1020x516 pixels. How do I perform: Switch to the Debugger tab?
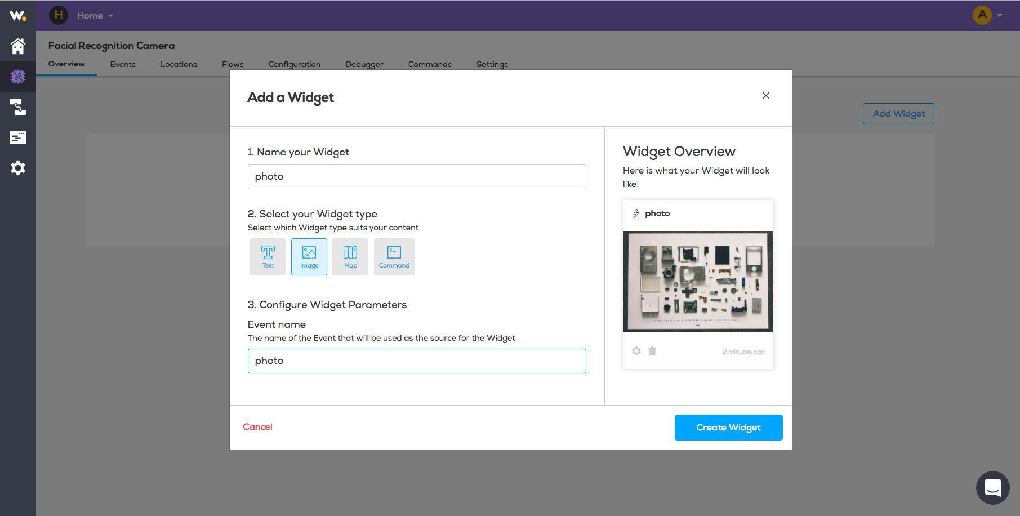364,65
